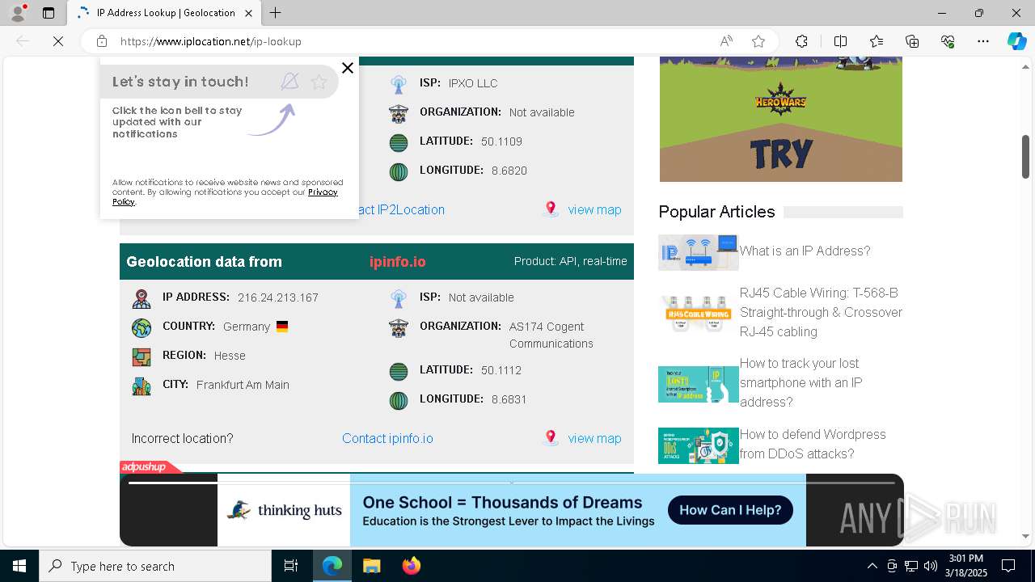
Task: Click the Germany flag icon
Action: pyautogui.click(x=282, y=327)
